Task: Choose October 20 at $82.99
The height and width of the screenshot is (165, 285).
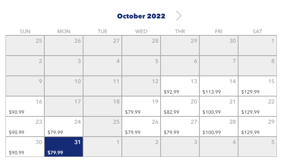Action: click(x=180, y=106)
